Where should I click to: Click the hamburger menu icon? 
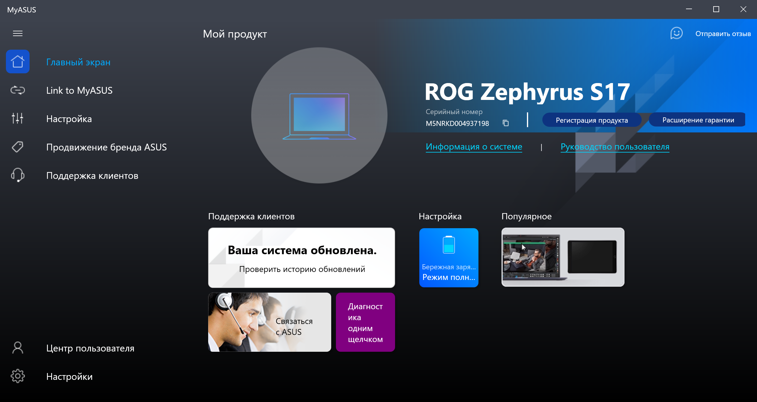click(x=18, y=33)
